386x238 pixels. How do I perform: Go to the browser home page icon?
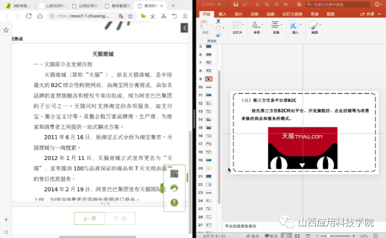coord(40,16)
